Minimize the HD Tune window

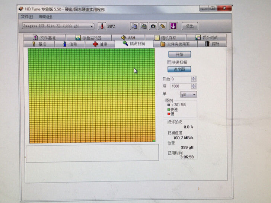coord(204,8)
